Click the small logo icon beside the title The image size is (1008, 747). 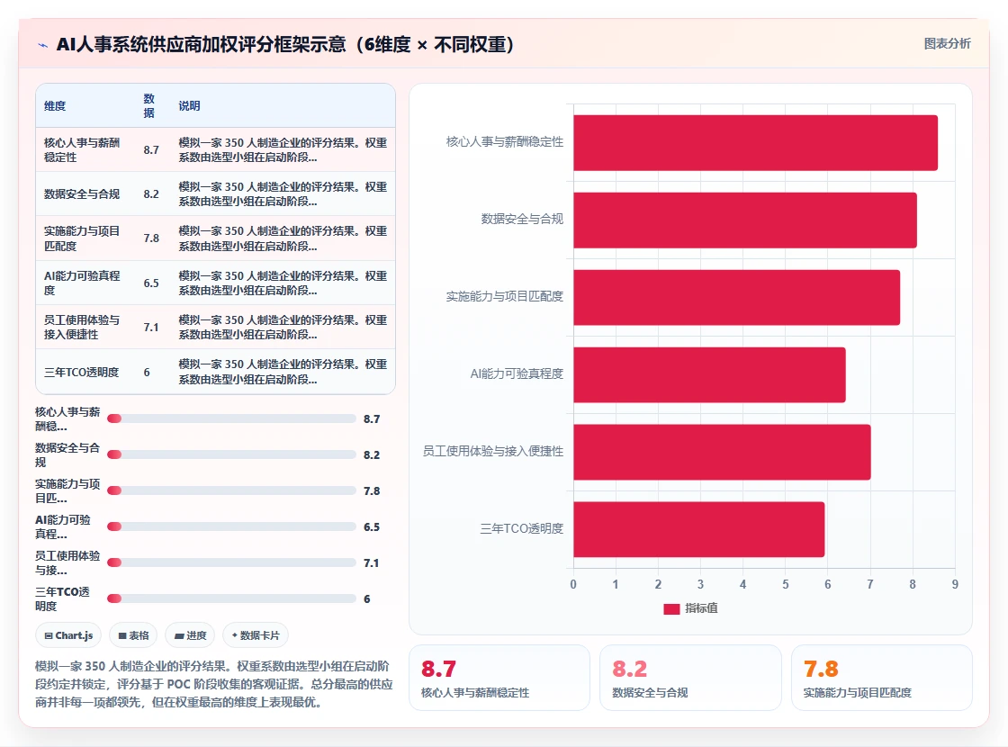point(43,45)
